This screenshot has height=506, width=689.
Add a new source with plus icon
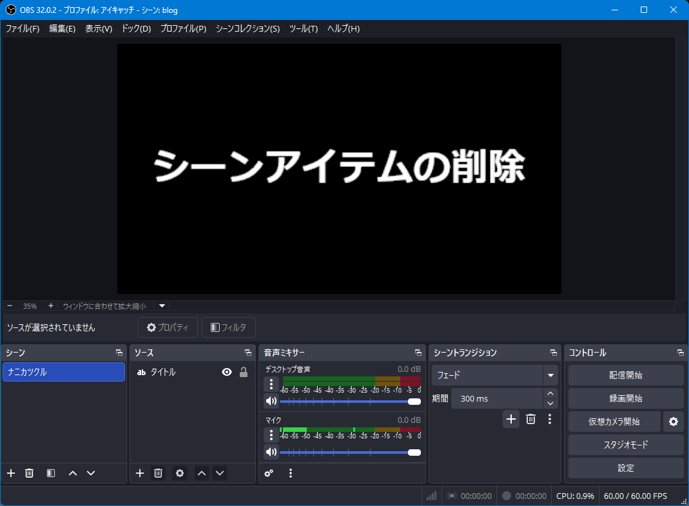click(x=140, y=473)
